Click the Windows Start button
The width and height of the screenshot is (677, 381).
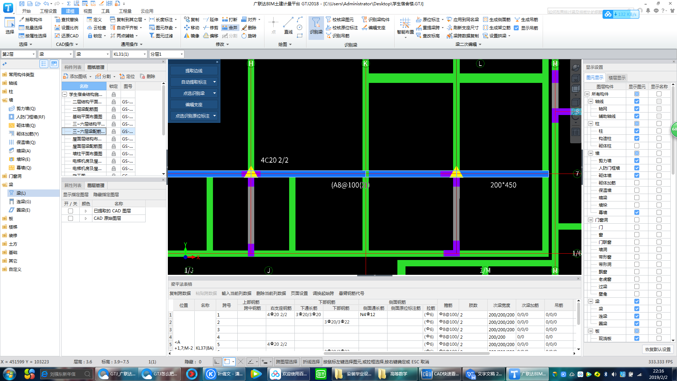9,374
